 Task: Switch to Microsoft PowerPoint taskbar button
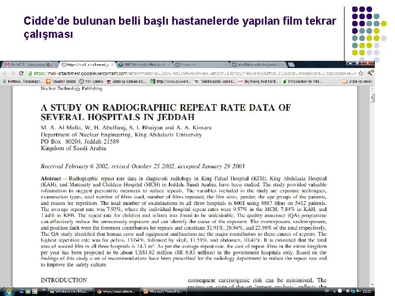(163, 292)
